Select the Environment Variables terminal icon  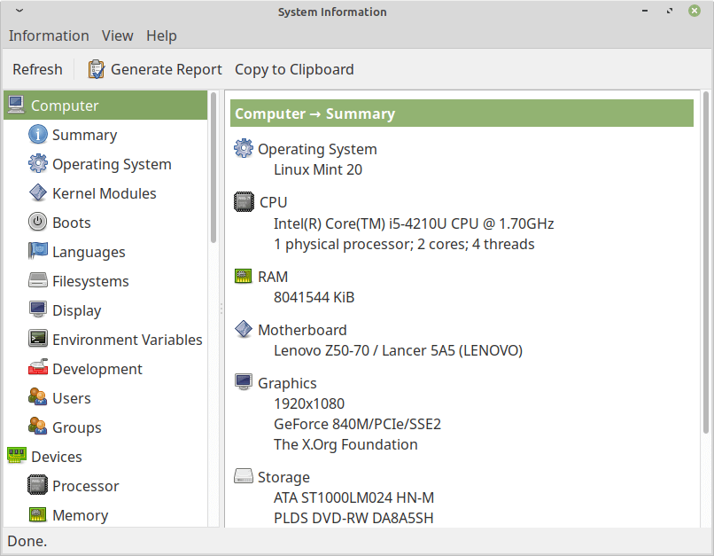point(38,340)
